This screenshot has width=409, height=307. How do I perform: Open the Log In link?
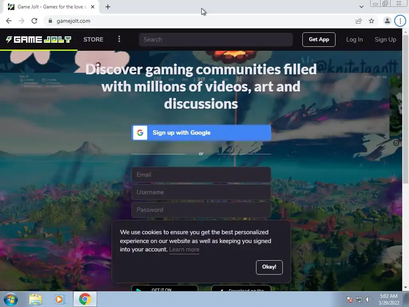[354, 40]
